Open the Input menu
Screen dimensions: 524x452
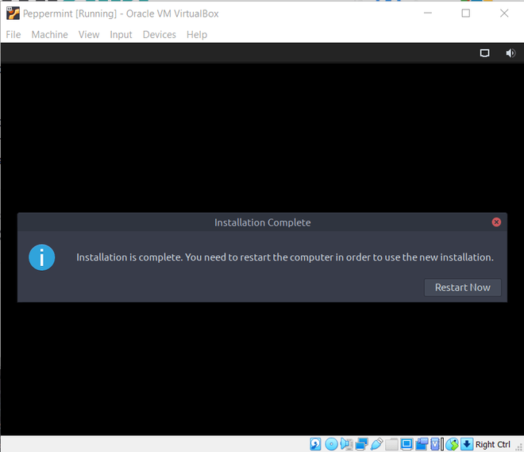(x=121, y=34)
